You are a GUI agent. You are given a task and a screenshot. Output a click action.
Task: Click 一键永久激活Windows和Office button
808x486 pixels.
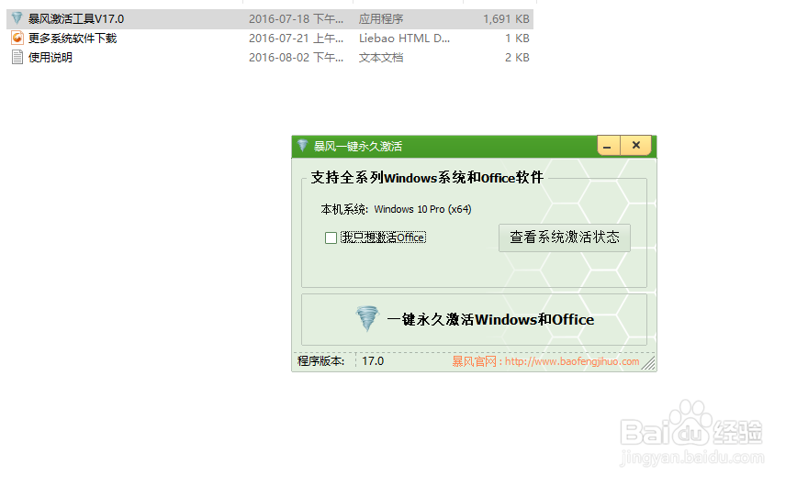(x=474, y=319)
